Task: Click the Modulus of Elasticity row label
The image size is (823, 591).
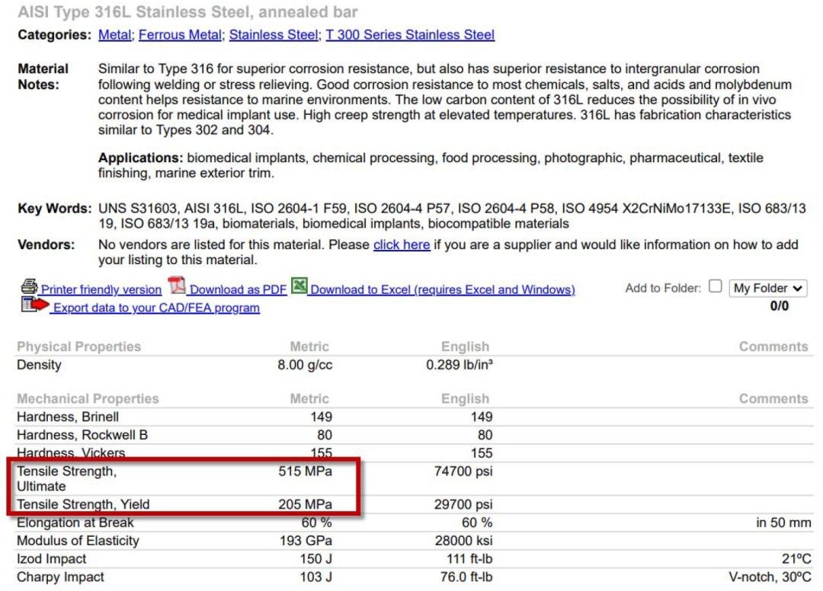Action: 78,541
